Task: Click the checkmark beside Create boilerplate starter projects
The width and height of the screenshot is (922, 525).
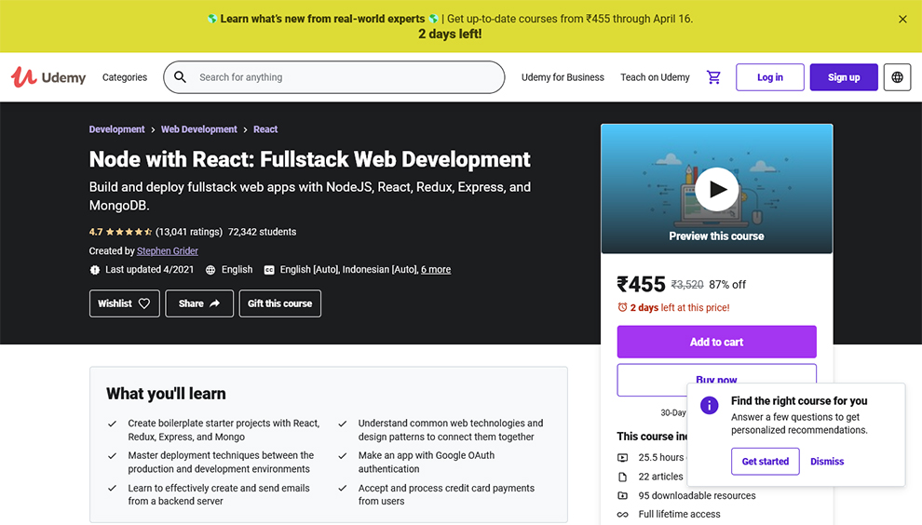Action: (112, 424)
